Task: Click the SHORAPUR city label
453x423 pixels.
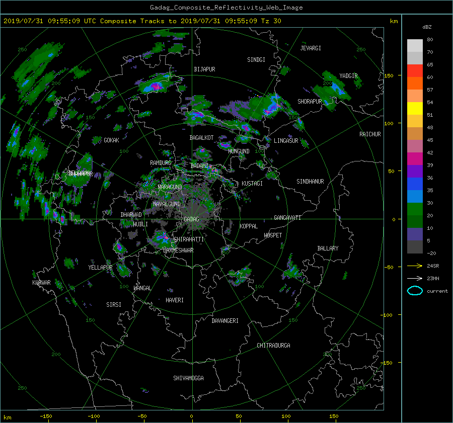Action: (310, 102)
